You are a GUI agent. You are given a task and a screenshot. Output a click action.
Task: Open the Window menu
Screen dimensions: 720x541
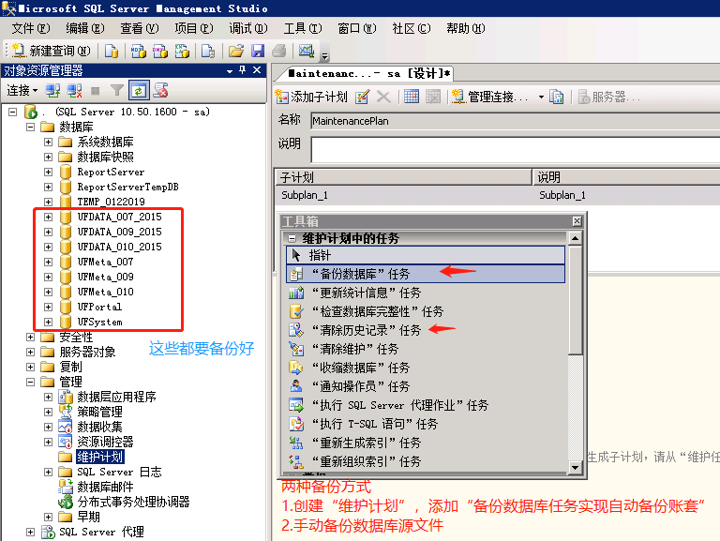tap(357, 28)
